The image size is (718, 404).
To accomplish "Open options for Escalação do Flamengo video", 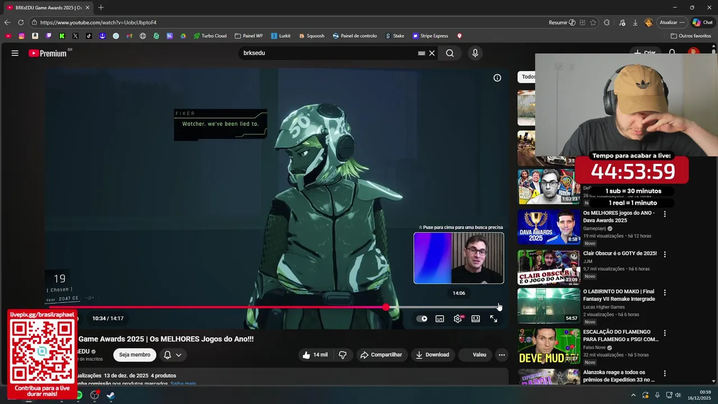I will (665, 333).
